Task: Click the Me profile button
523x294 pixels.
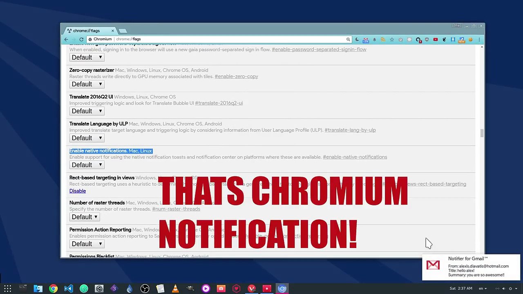Action: pos(457,26)
